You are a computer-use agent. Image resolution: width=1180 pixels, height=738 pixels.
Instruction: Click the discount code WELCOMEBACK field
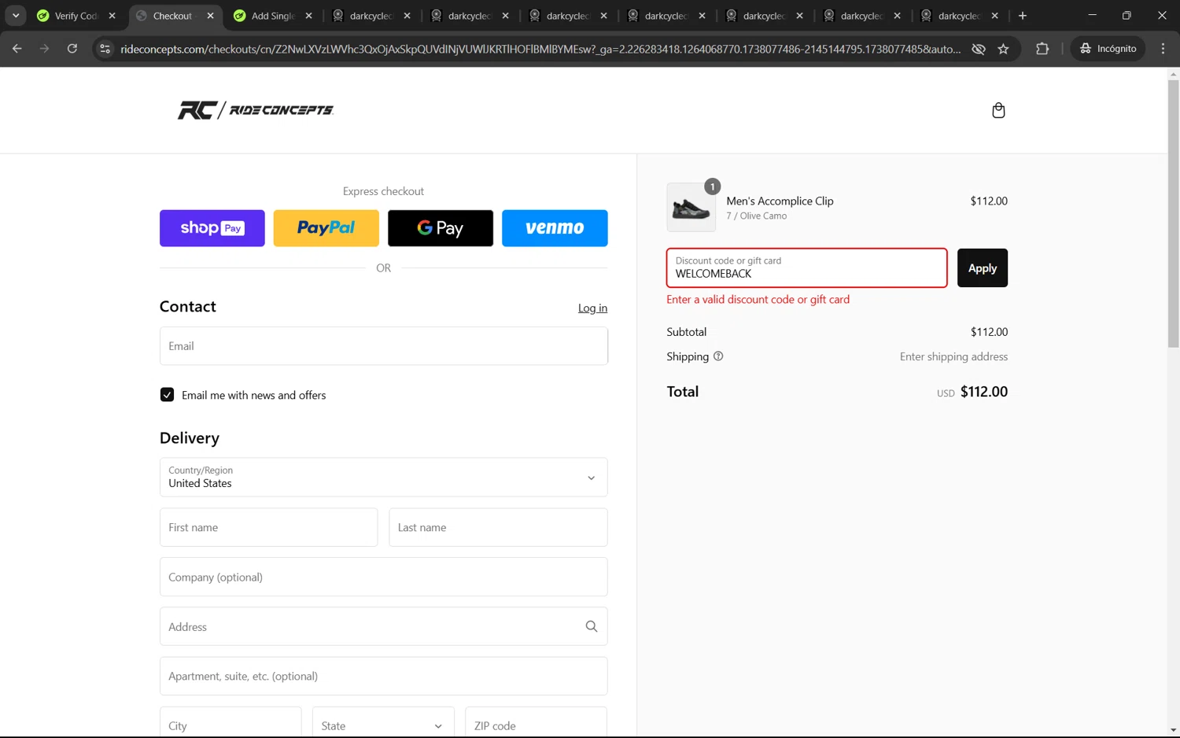tap(806, 268)
